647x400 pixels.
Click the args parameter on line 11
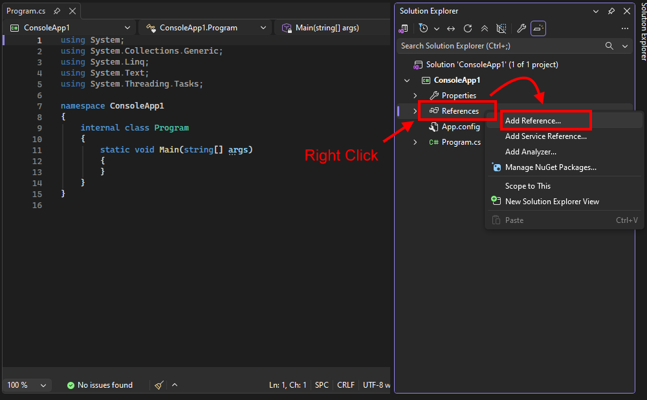click(238, 149)
